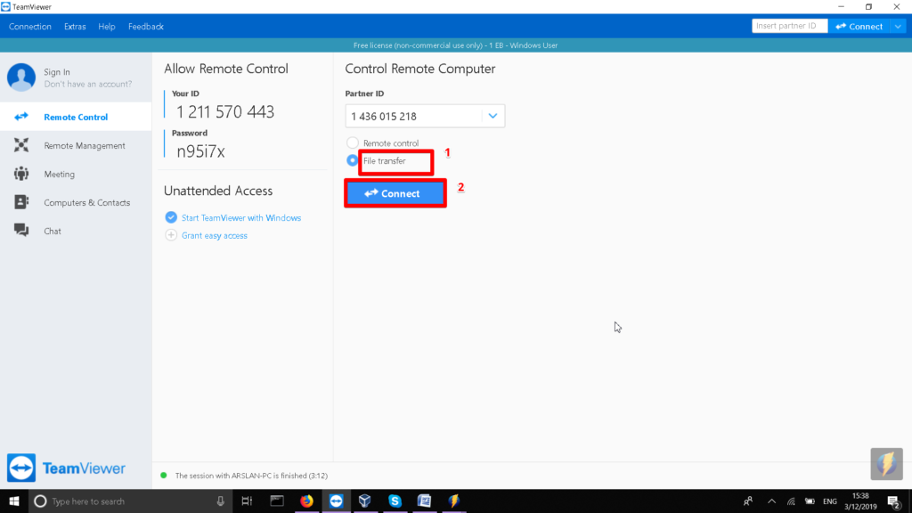This screenshot has height=513, width=912.
Task: Open the Help menu
Action: (x=107, y=27)
